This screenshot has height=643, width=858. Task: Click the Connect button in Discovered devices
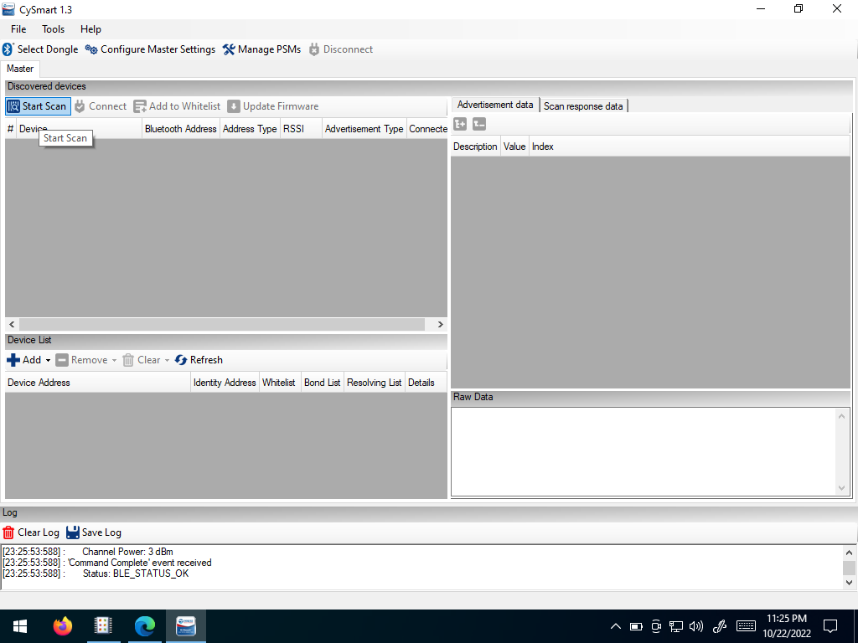pyautogui.click(x=101, y=106)
